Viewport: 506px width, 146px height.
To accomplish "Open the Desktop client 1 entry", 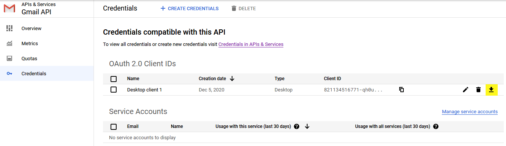I will (x=145, y=90).
